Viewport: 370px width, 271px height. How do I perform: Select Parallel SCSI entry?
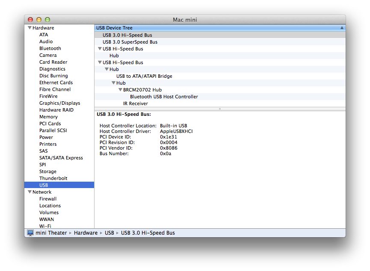pyautogui.click(x=53, y=130)
